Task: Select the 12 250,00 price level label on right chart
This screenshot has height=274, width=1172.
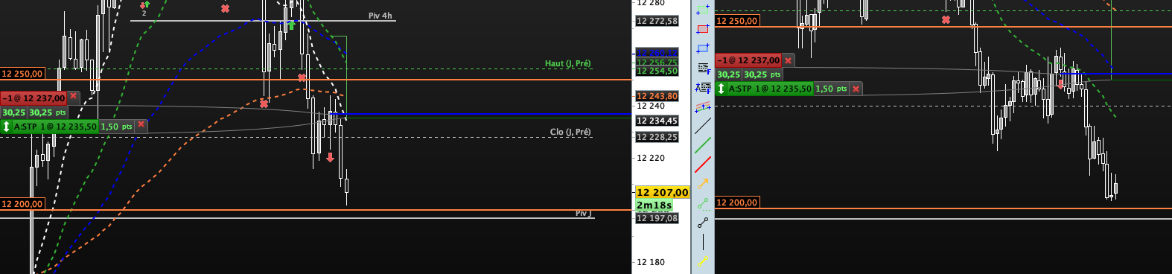Action: click(737, 21)
